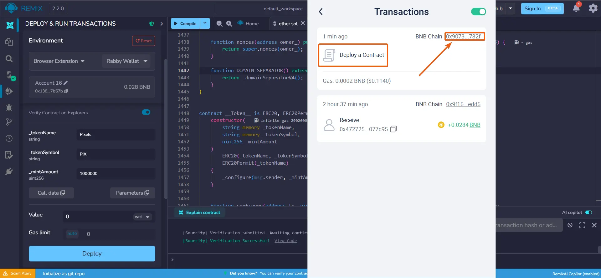Expand the Compile button dropdown arrow
This screenshot has width=601, height=278.
205,23
